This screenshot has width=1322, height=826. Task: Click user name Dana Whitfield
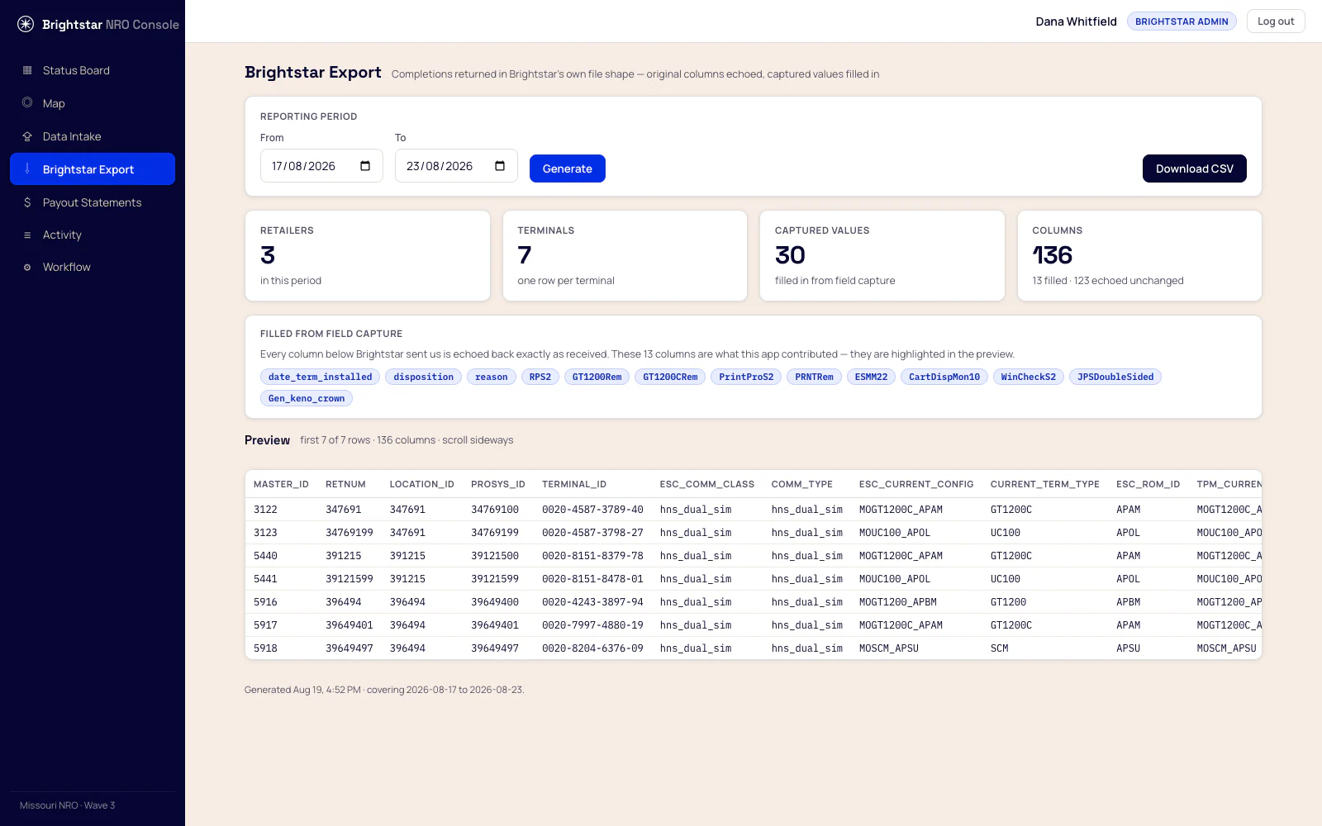coord(1076,21)
